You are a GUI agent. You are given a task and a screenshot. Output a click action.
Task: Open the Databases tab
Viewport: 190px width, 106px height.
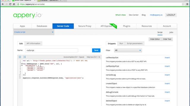42,26
